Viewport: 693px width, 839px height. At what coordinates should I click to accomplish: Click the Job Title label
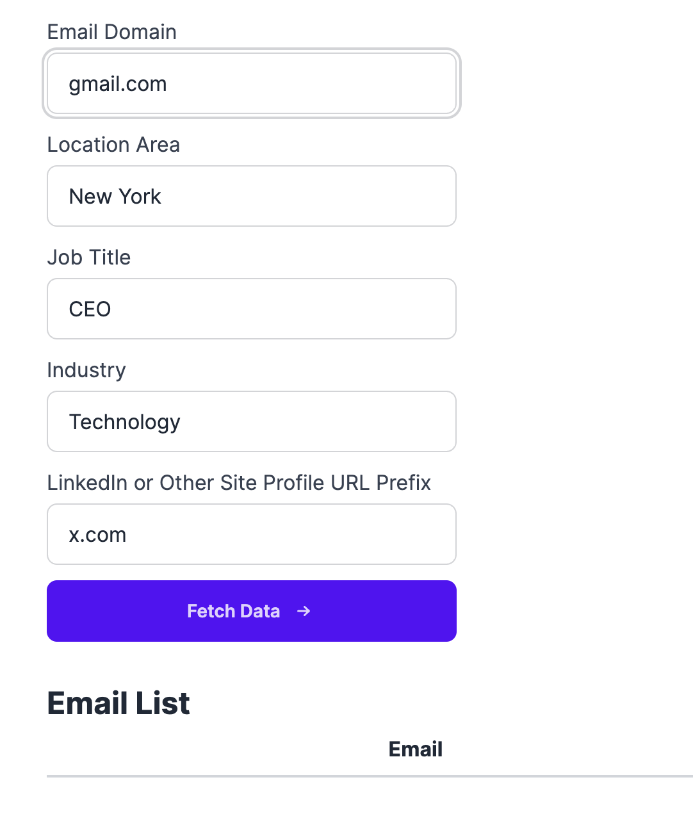click(x=89, y=257)
